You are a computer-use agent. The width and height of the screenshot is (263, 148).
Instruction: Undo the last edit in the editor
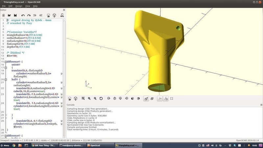23,15
